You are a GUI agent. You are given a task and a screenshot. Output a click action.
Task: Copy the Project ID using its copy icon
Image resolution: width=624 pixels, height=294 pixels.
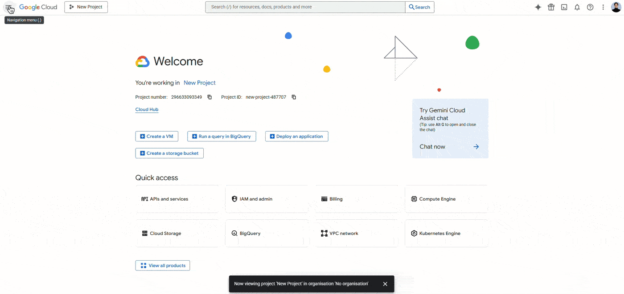coord(293,97)
